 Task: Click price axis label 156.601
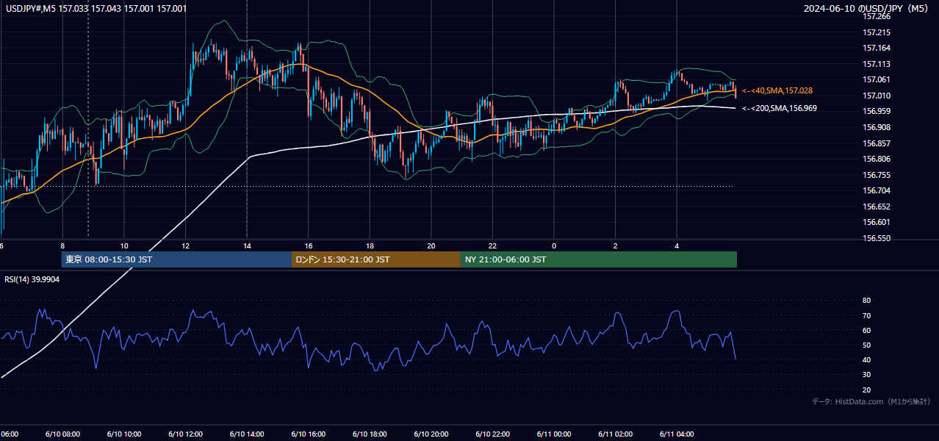877,222
